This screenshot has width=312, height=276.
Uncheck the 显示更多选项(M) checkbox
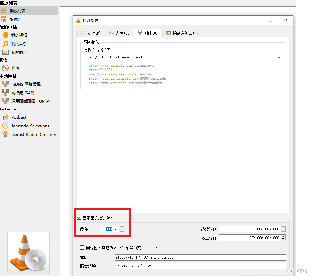pyautogui.click(x=79, y=218)
